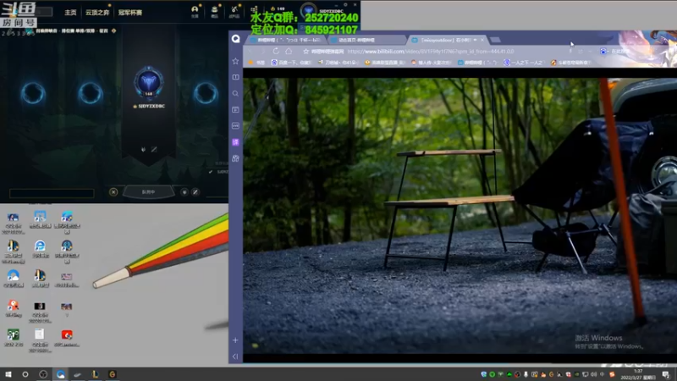Click the store icon beside the coin balance

(x=254, y=9)
